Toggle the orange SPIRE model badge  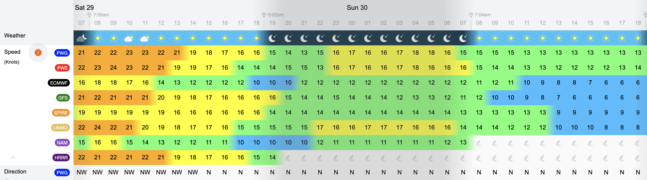[x=61, y=113]
